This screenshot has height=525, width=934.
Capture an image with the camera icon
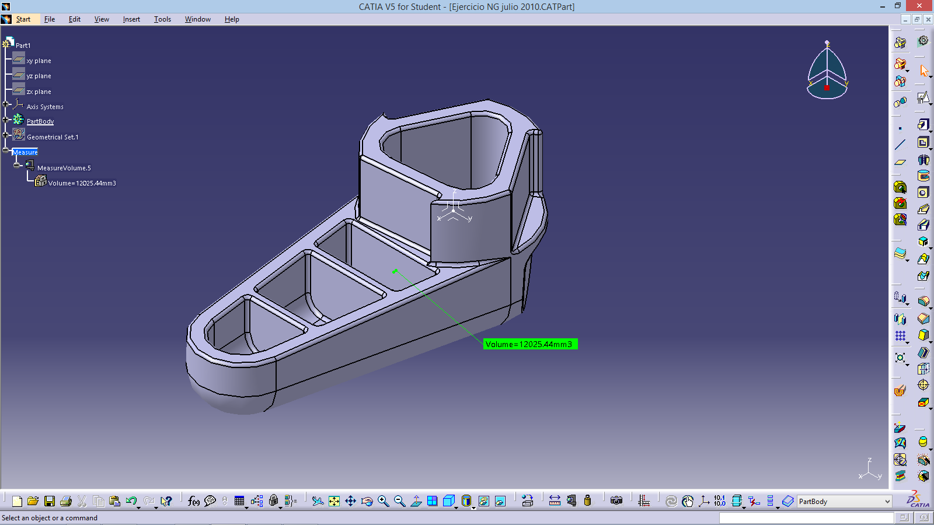pos(616,501)
